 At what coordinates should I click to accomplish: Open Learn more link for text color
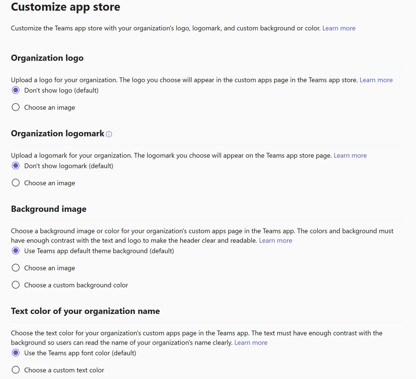(251, 343)
